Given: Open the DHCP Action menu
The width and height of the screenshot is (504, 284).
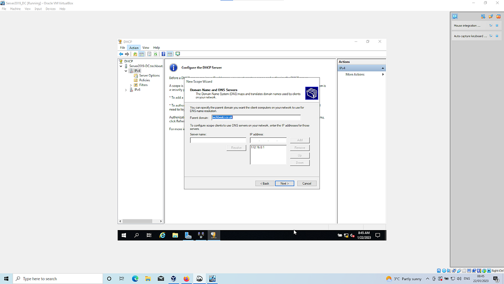Looking at the screenshot, I should coord(134,47).
